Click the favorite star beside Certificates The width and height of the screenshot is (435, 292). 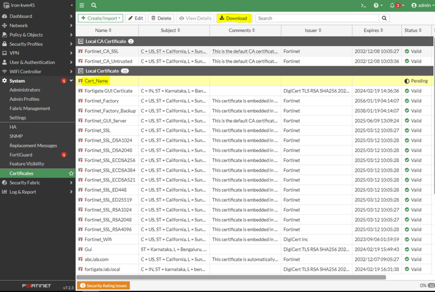tap(71, 174)
